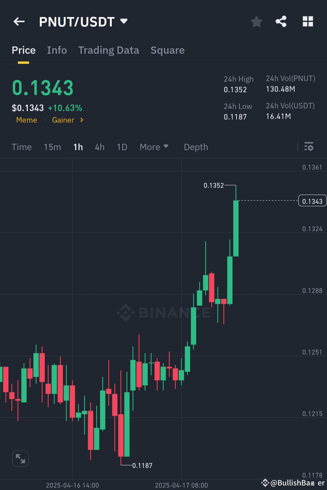
Task: Open the PNUT/USDT pair selector dropdown
Action: point(124,21)
